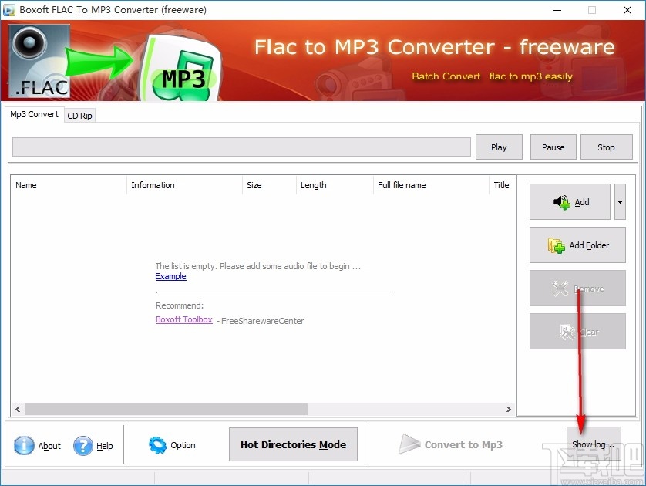646x486 pixels.
Task: Click the application icon in the title bar
Action: [9, 10]
